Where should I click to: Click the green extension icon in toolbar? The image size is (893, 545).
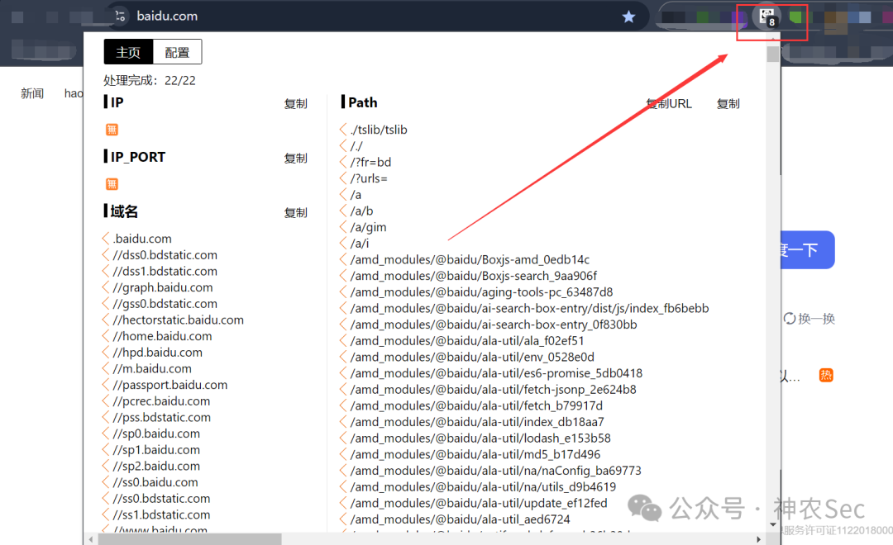pos(795,17)
